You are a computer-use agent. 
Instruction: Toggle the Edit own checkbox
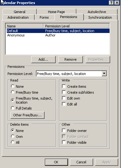pyautogui.click(x=64, y=98)
